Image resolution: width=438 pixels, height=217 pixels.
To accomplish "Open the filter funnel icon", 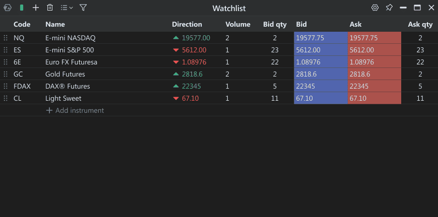I will (83, 8).
